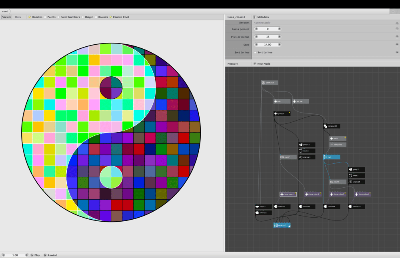Open the Amount parameter options arrow
The height and width of the screenshot is (258, 400).
[x=397, y=23]
